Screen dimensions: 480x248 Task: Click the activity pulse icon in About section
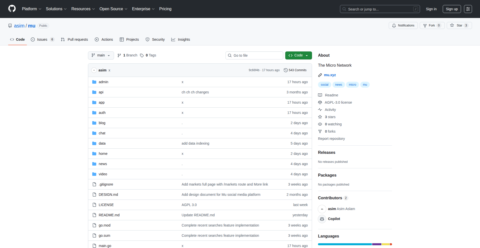[320, 110]
